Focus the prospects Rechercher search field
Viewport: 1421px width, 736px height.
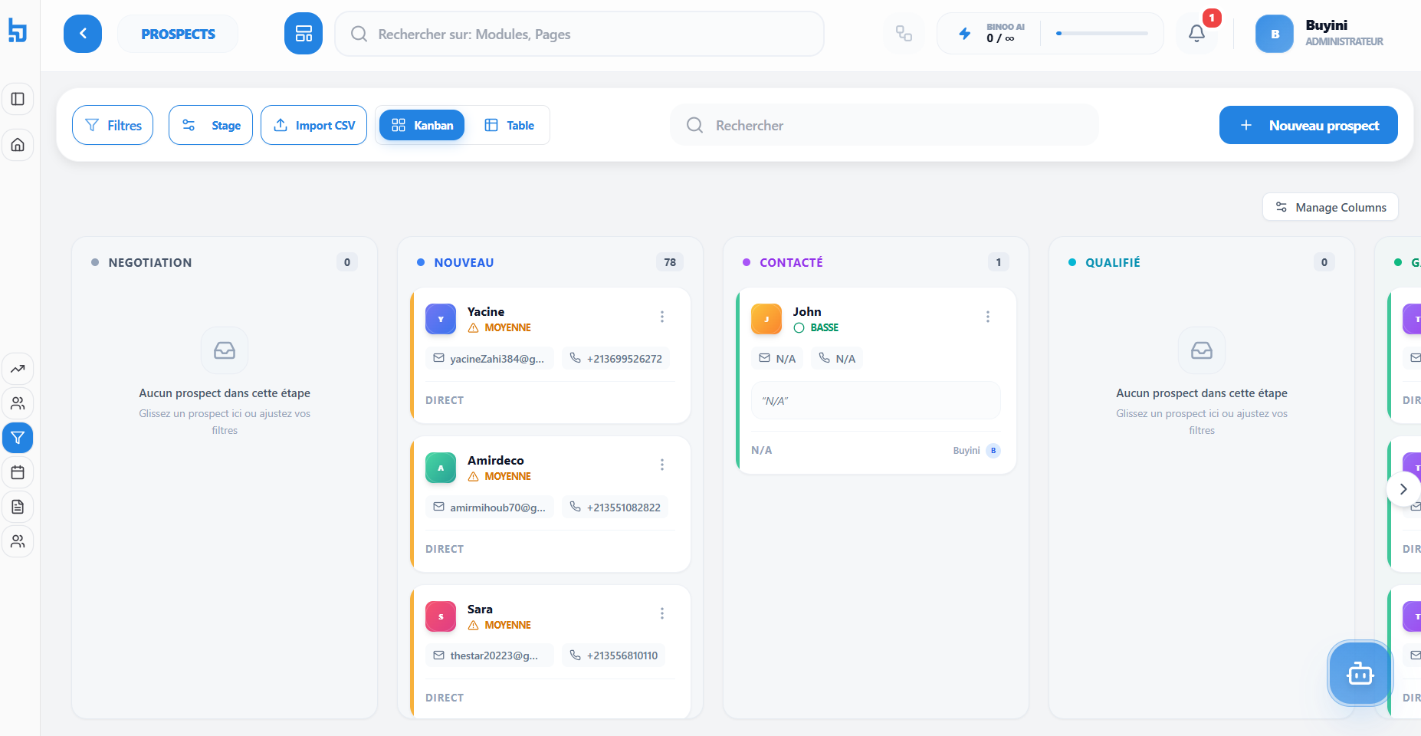[x=884, y=125]
